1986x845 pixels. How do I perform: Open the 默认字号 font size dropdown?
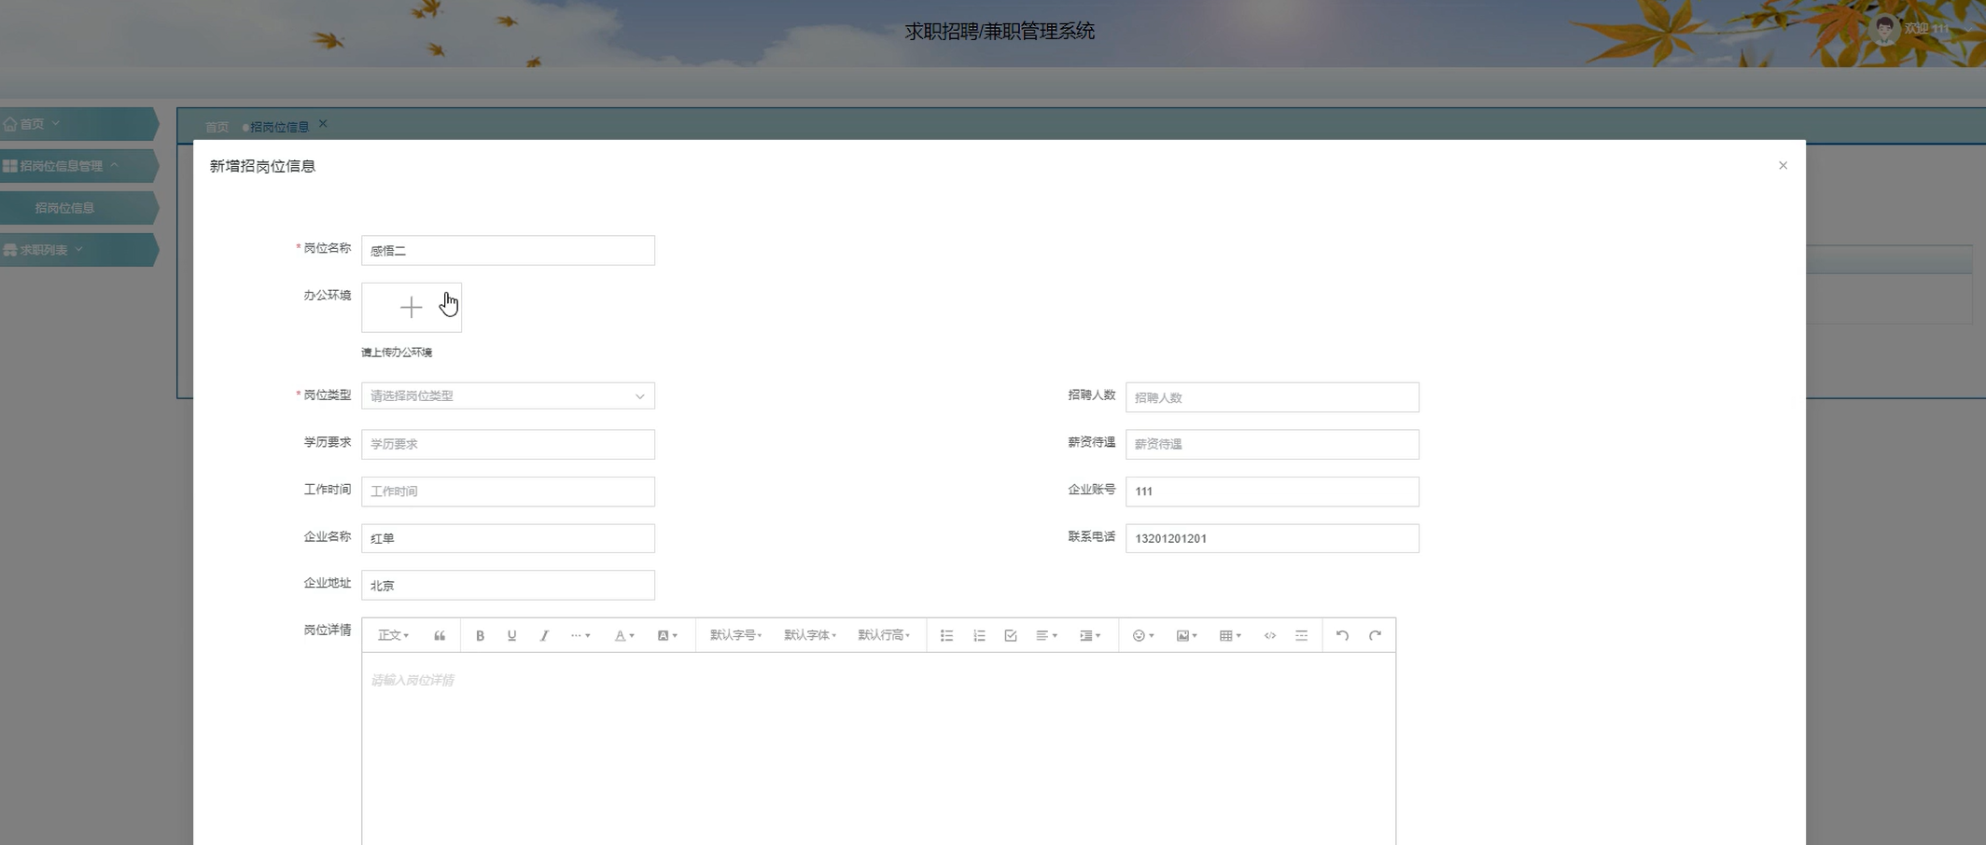[x=735, y=635]
